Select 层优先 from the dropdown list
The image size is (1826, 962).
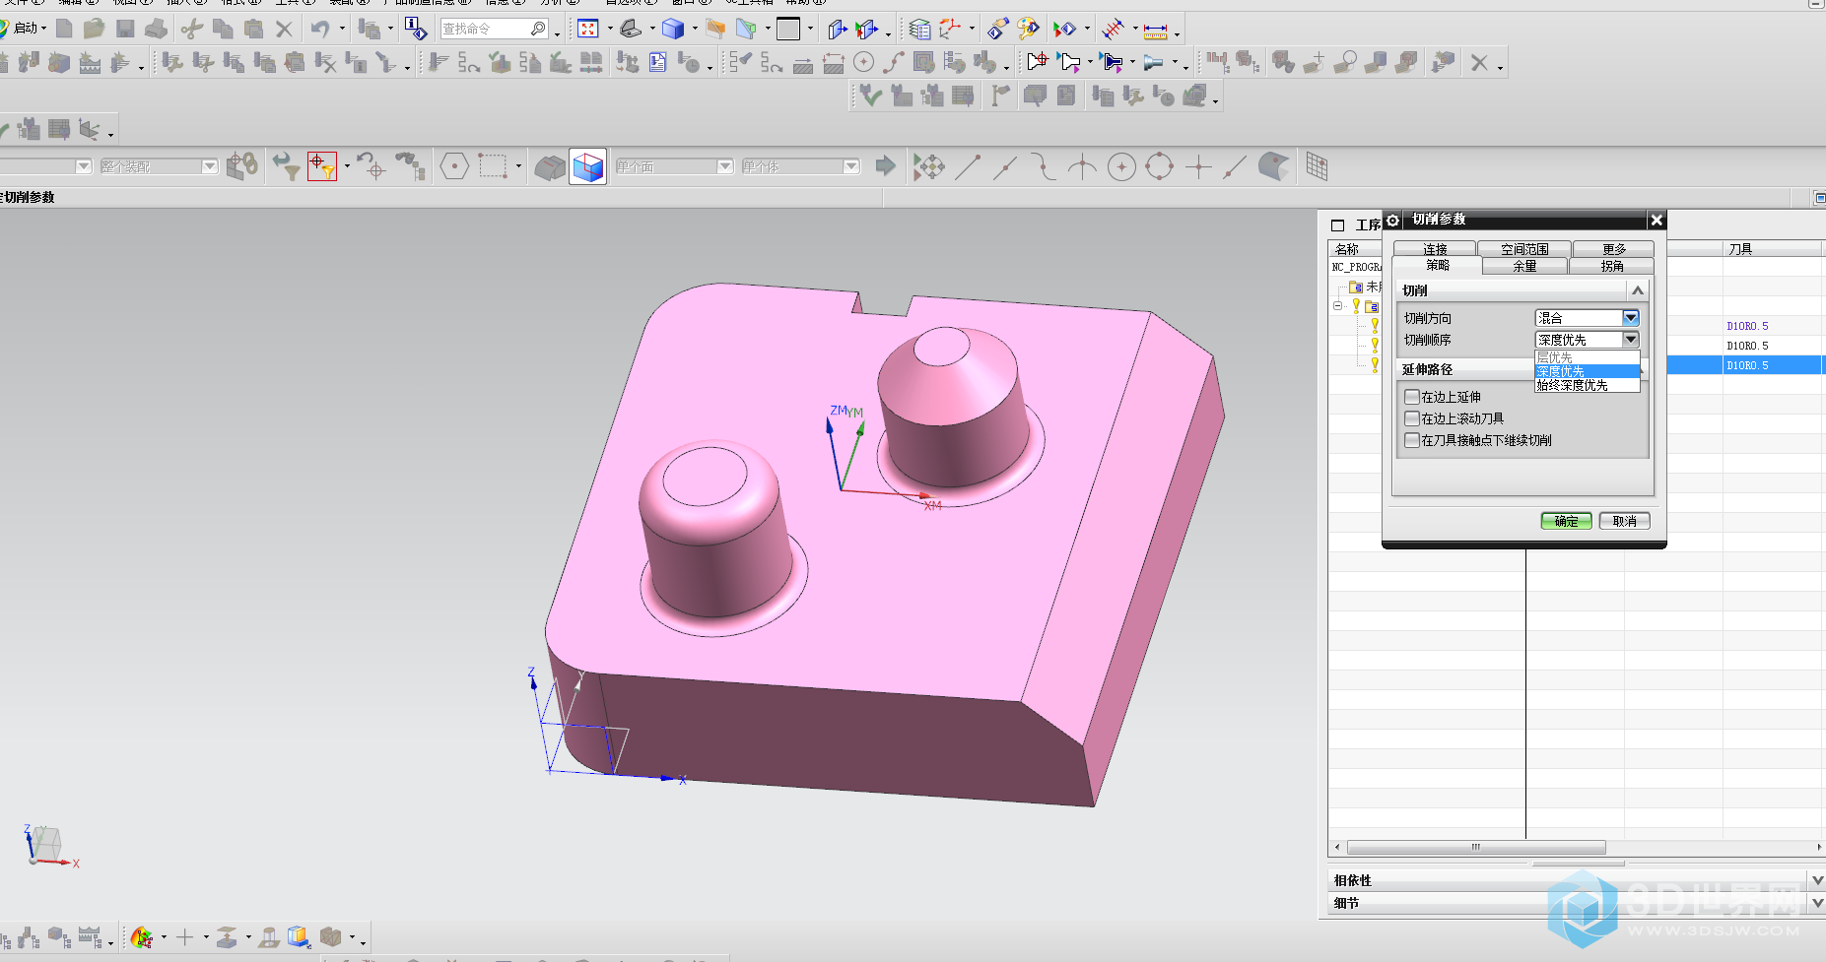click(x=1587, y=357)
